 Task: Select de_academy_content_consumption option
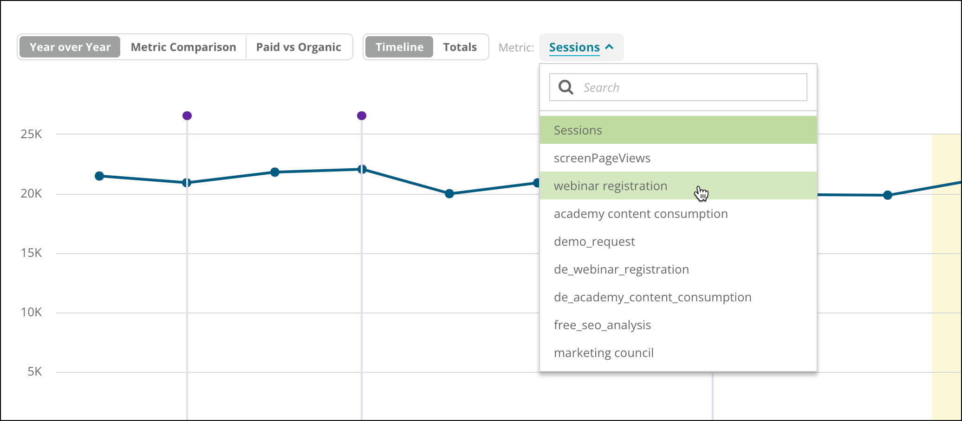pos(678,297)
